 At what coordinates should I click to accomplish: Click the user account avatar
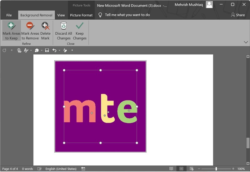tap(209, 5)
